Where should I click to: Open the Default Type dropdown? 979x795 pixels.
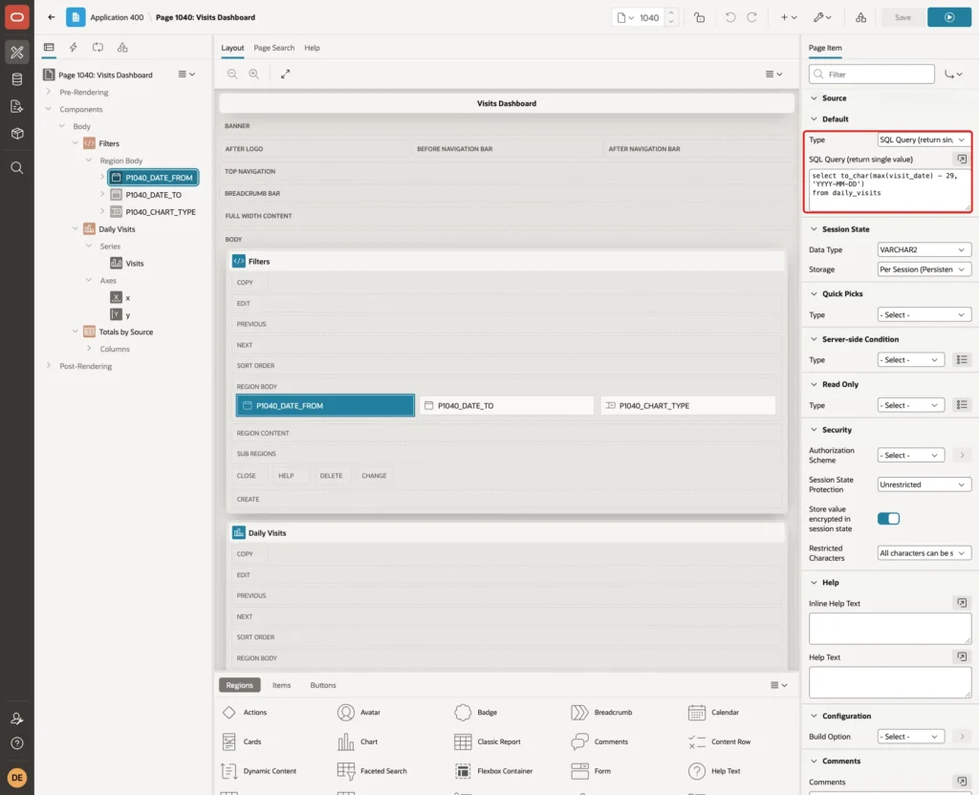[923, 140]
